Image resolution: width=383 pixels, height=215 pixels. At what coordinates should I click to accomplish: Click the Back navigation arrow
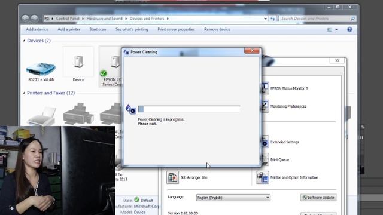pos(25,19)
